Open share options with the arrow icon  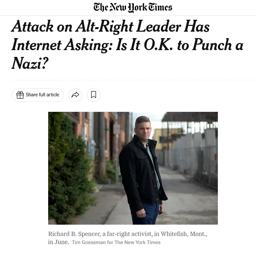coord(75,95)
